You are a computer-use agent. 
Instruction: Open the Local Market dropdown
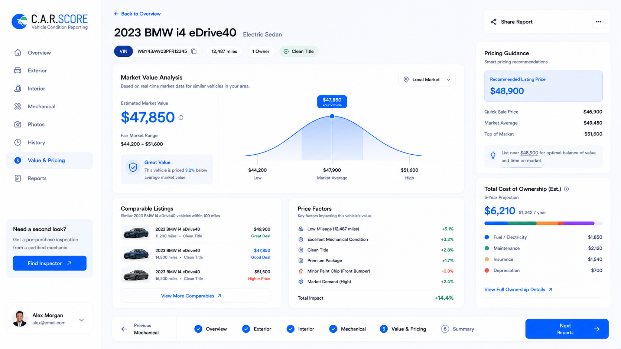tap(427, 80)
